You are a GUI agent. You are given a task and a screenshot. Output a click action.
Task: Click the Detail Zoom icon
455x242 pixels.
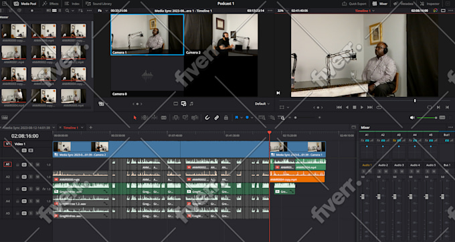tap(272, 118)
